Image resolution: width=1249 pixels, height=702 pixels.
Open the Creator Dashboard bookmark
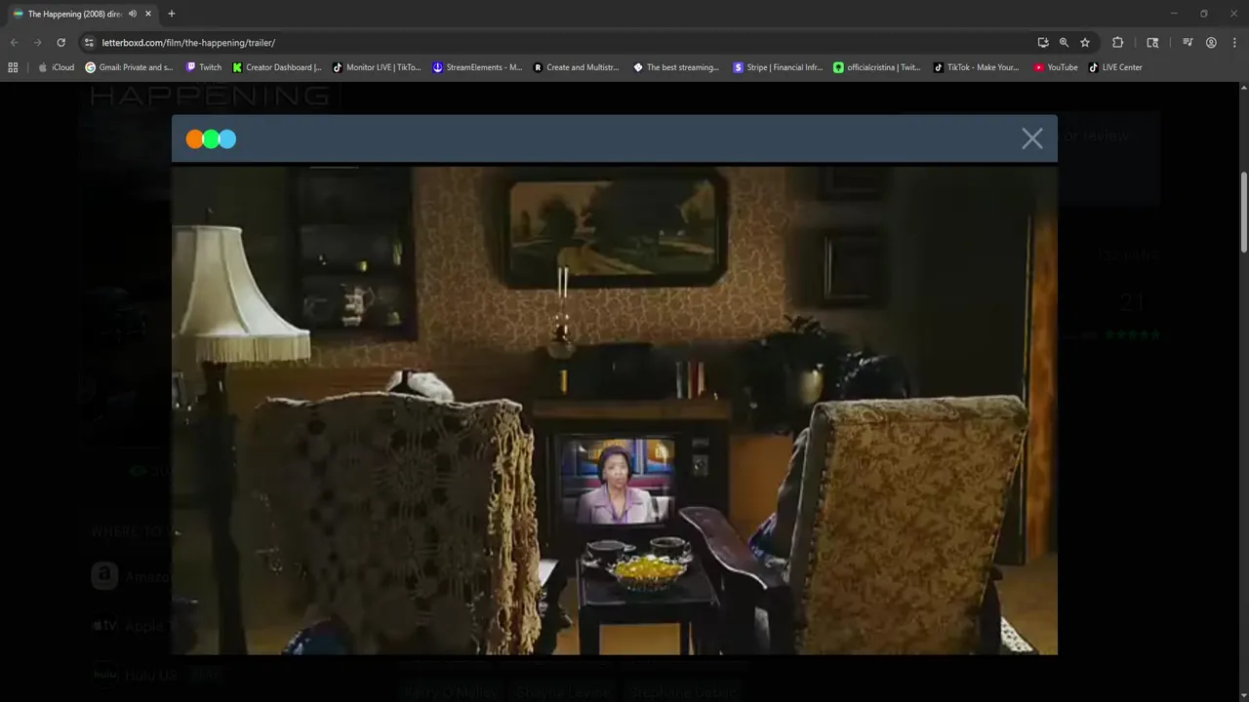[277, 67]
